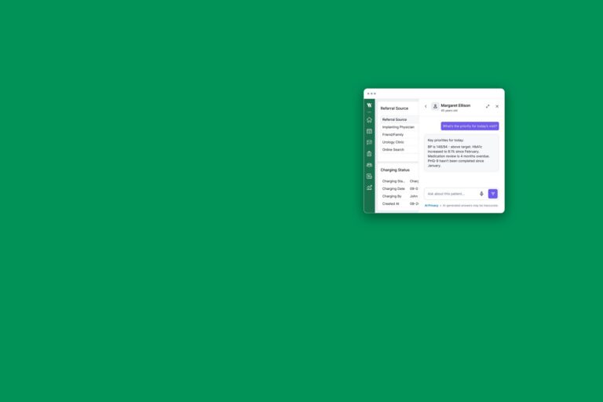Click the 'Charging Status' section heading
Viewport: 603px width, 402px height.
(x=395, y=170)
